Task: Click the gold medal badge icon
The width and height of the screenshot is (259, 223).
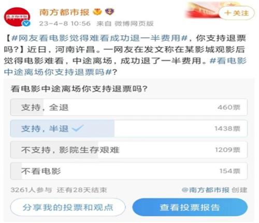Action: 97,12
